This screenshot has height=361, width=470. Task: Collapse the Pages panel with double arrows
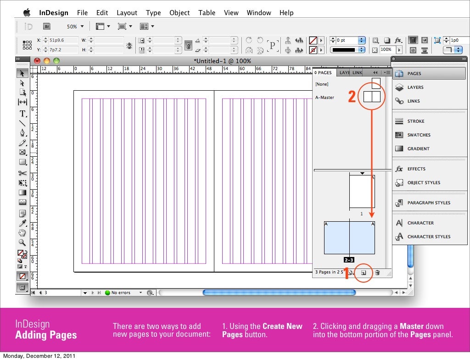(x=375, y=72)
